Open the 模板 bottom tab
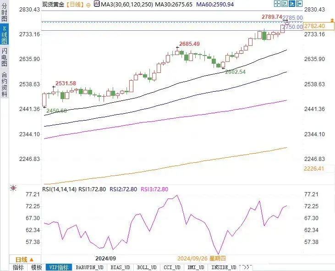Image resolution: width=335 pixels, height=271 pixels. [37, 267]
